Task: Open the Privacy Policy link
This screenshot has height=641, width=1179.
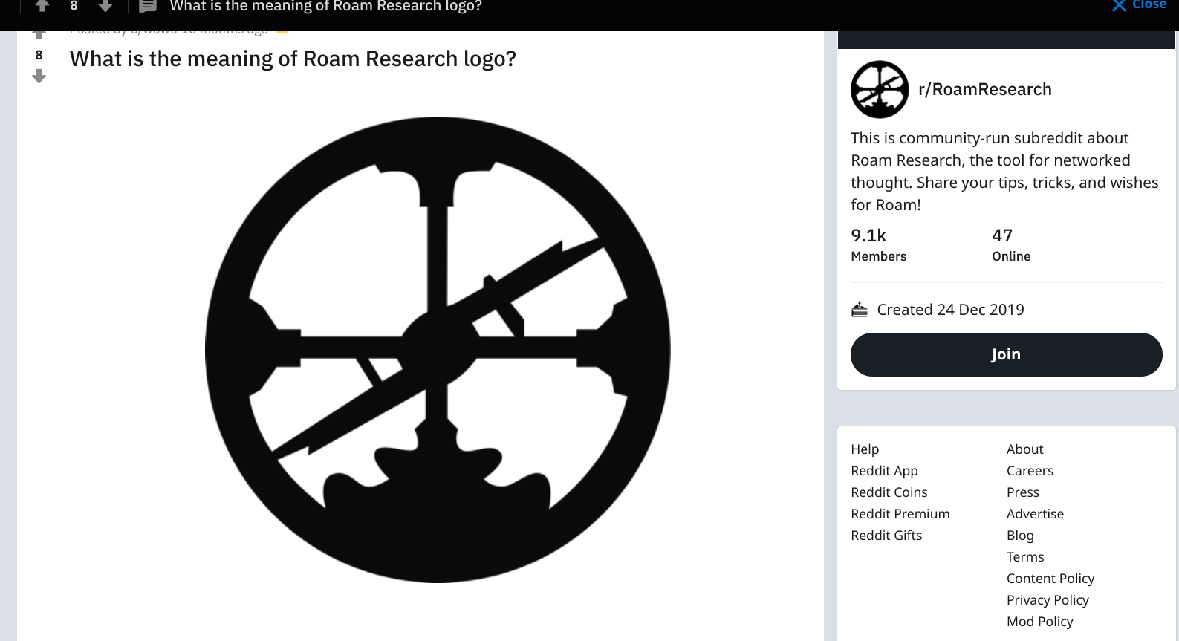Action: [1048, 600]
